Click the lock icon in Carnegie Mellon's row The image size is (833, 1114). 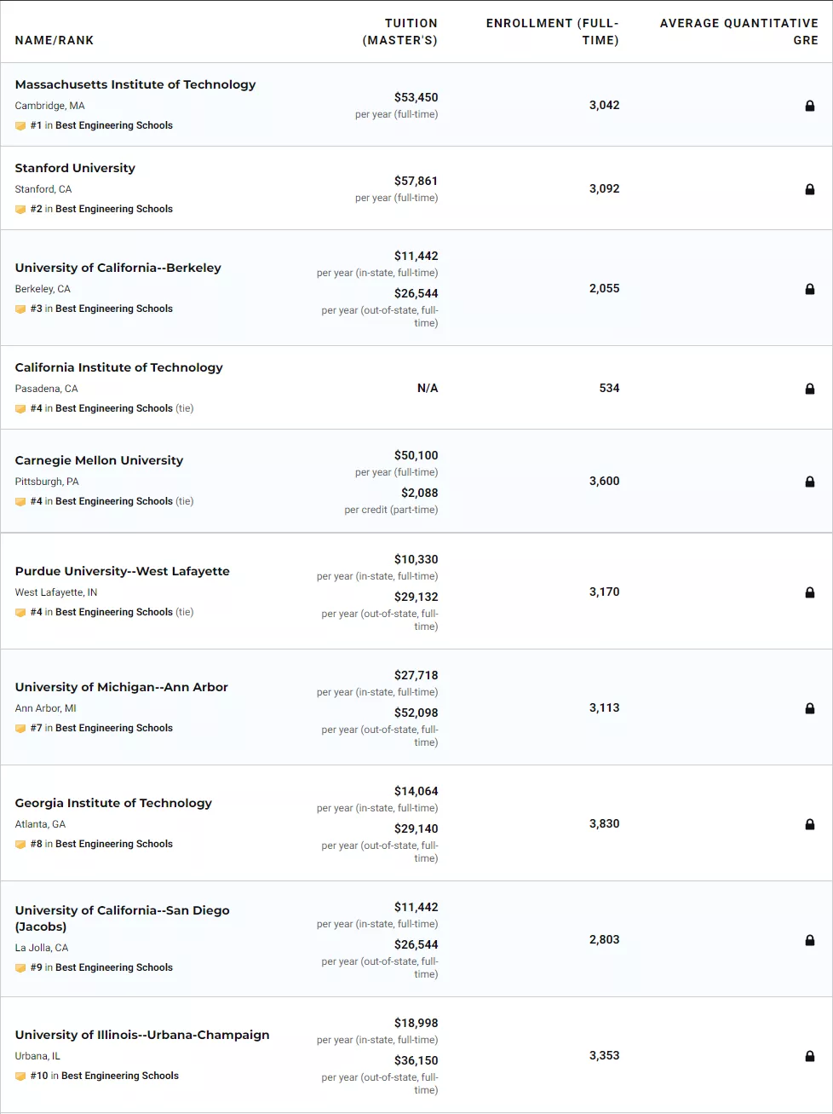pos(810,482)
